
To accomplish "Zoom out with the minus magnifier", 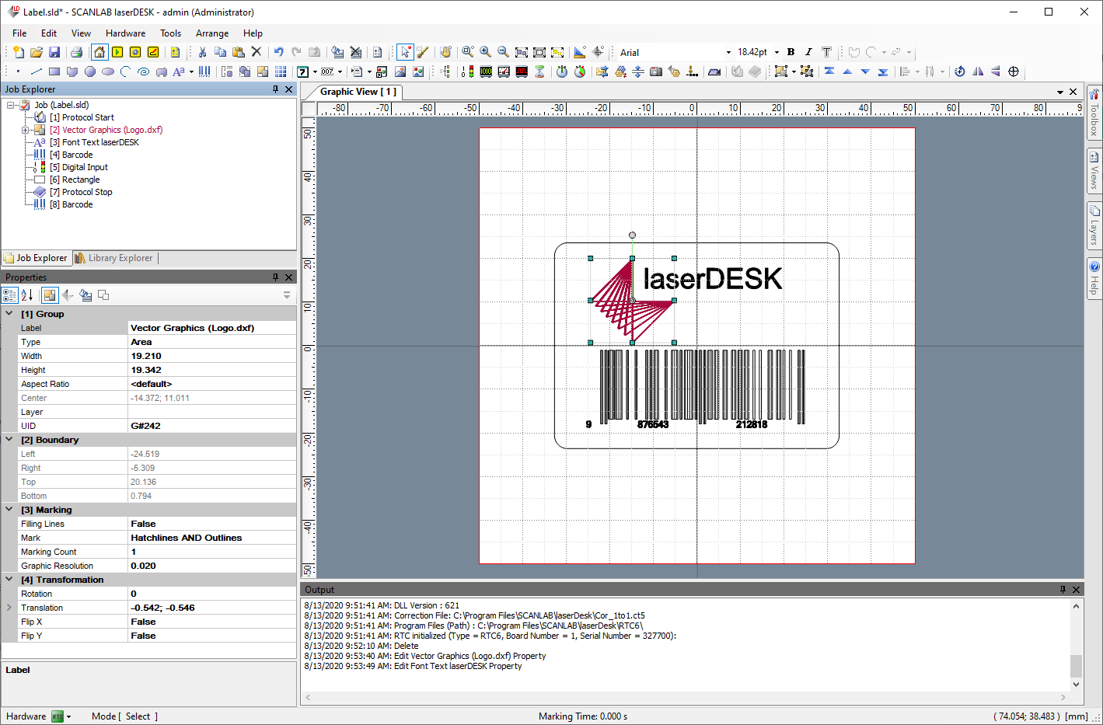I will pos(503,52).
